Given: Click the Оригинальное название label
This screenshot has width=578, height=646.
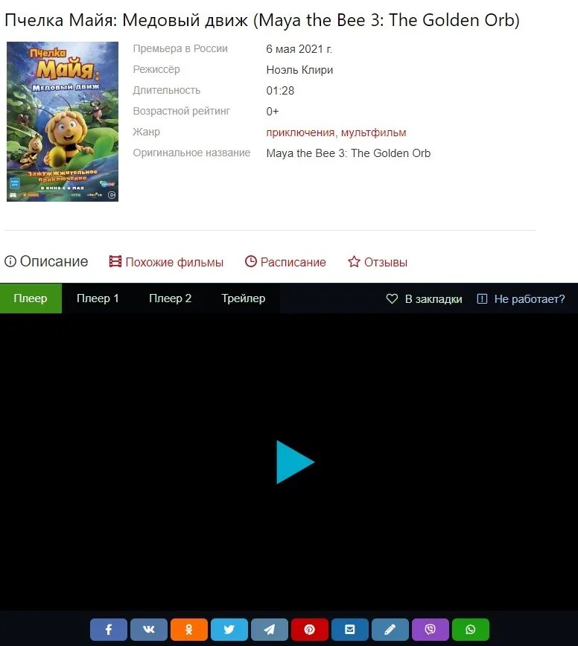Looking at the screenshot, I should pos(191,153).
